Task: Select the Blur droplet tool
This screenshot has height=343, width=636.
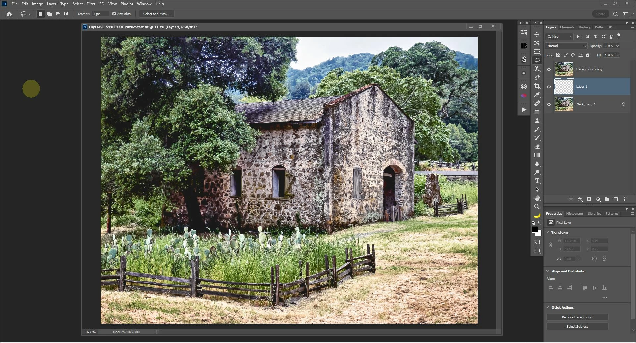Action: 537,164
